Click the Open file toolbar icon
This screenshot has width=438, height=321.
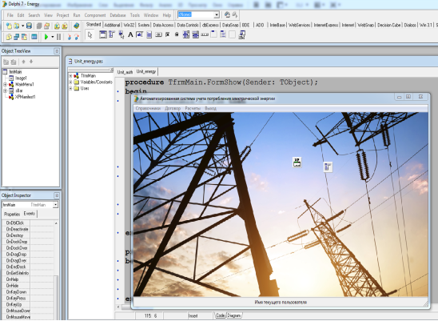pyautogui.click(x=17, y=26)
